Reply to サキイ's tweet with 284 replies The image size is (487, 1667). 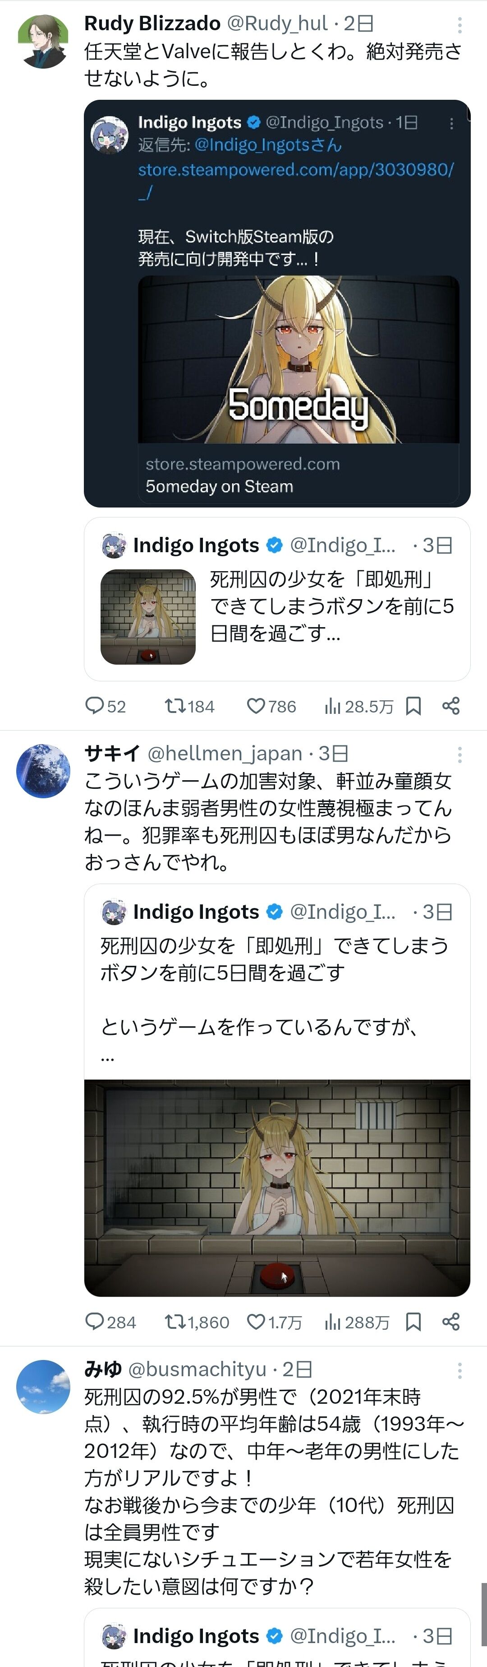click(95, 1322)
